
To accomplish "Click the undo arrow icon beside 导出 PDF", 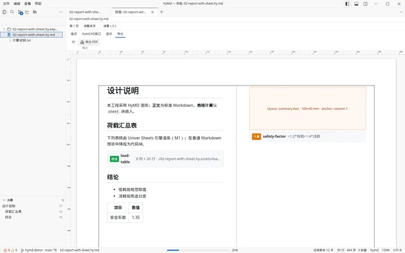I will point(73,42).
